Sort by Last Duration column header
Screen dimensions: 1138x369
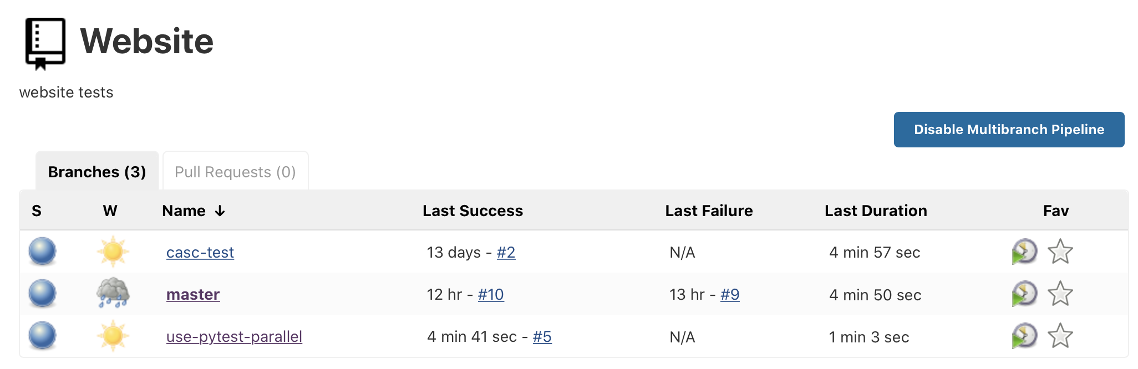875,211
